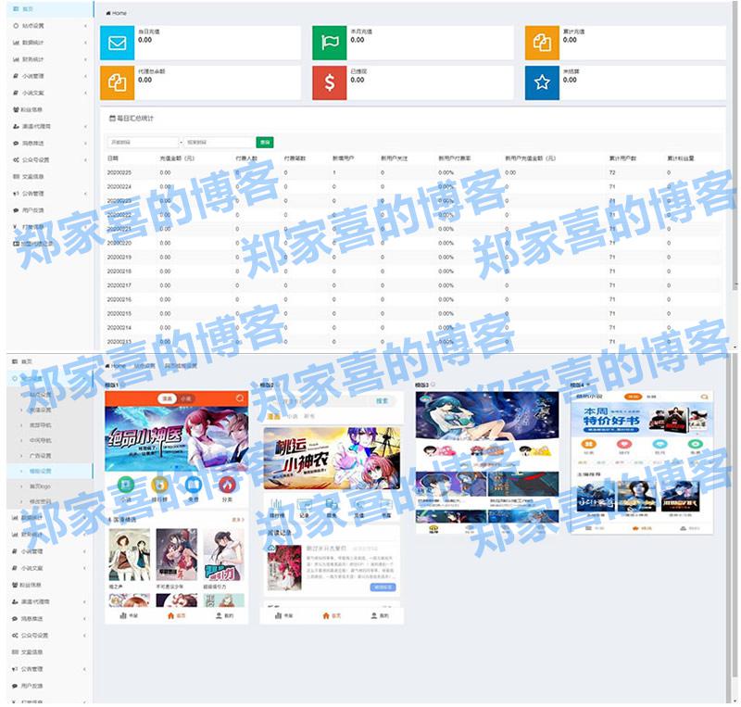
Task: Tap the red 分类 round icon in template 1
Action: (x=227, y=485)
